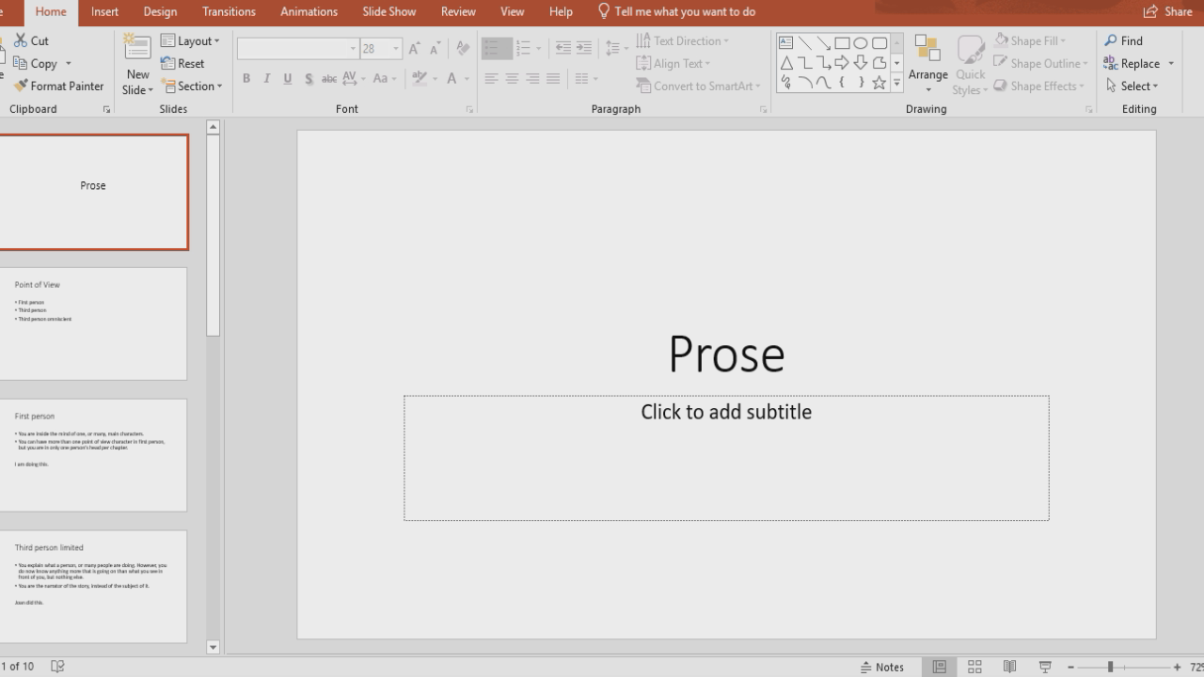Toggle bullet list formatting
Viewport: 1204px width, 677px height.
(496, 48)
